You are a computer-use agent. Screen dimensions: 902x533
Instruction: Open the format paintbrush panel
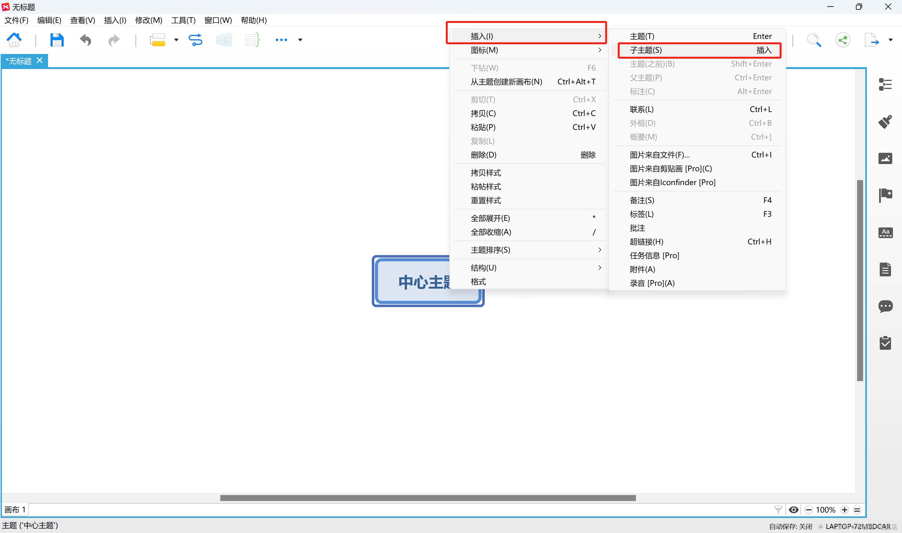point(885,122)
